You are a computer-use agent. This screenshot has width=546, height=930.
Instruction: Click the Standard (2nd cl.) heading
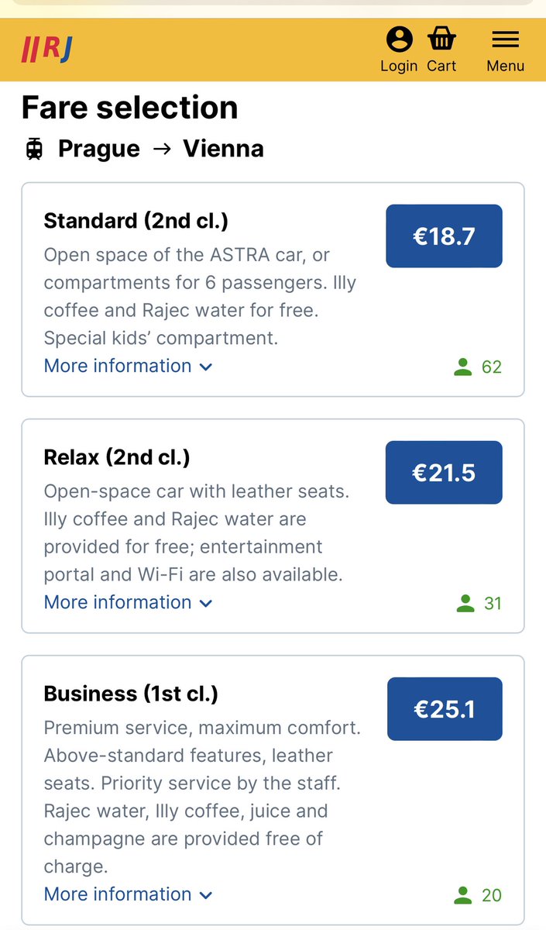(136, 221)
